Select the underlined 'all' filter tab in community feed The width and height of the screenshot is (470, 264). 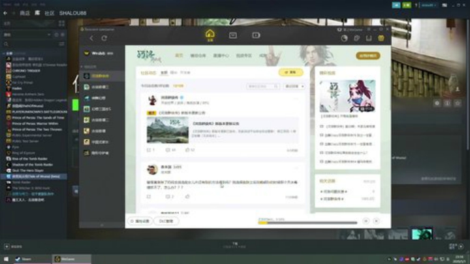(x=164, y=73)
